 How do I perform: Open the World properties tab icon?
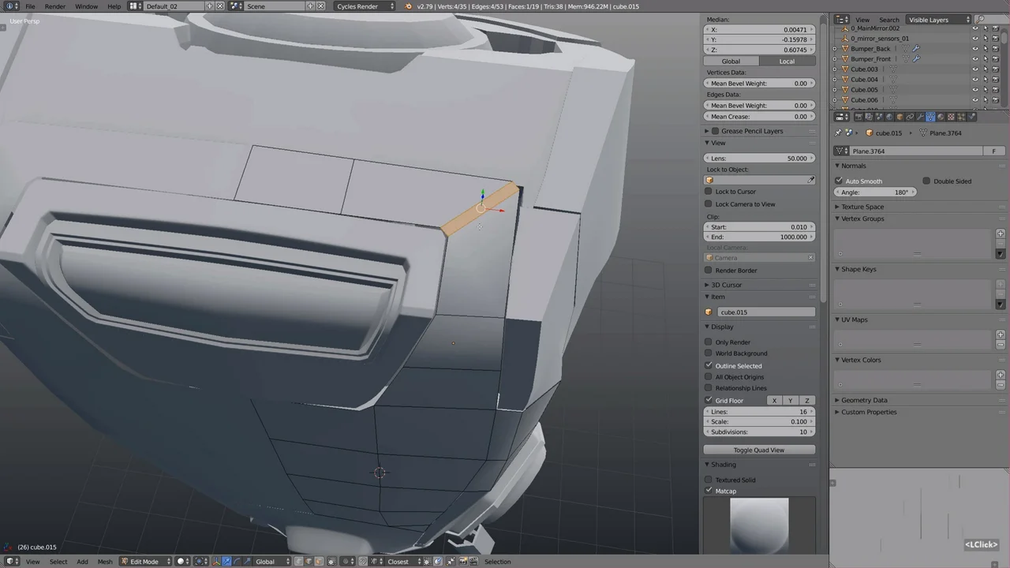(x=889, y=117)
